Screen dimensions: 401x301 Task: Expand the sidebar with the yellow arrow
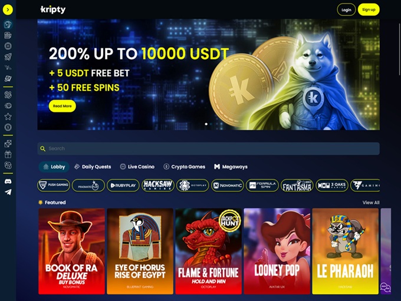point(8,9)
